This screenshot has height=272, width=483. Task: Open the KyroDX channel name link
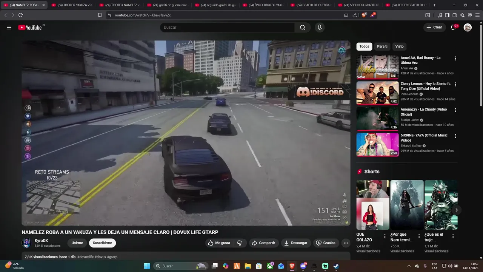(x=41, y=241)
